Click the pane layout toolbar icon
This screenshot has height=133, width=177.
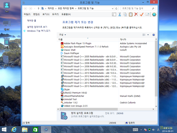click(x=114, y=14)
